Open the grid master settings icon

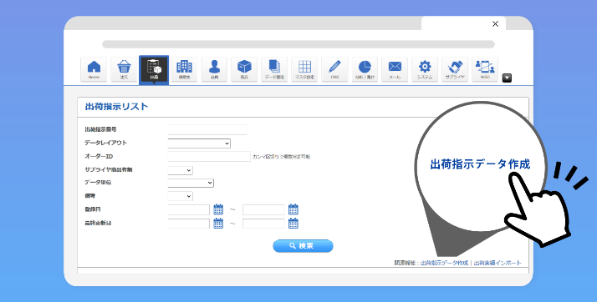coord(304,69)
